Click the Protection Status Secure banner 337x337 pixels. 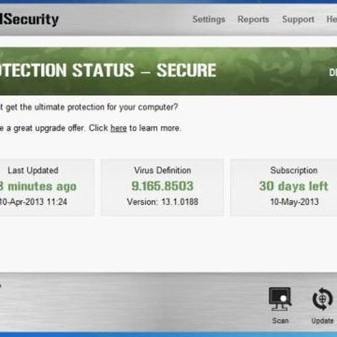click(x=168, y=71)
